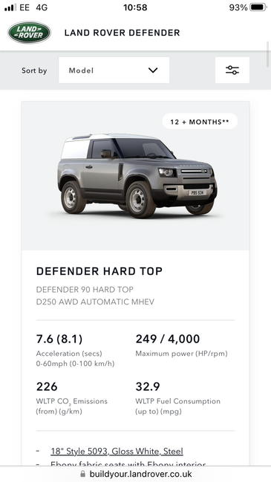Screen dimensions: 271x482
Task: Tap the battery icon in status bar
Action: point(258,7)
